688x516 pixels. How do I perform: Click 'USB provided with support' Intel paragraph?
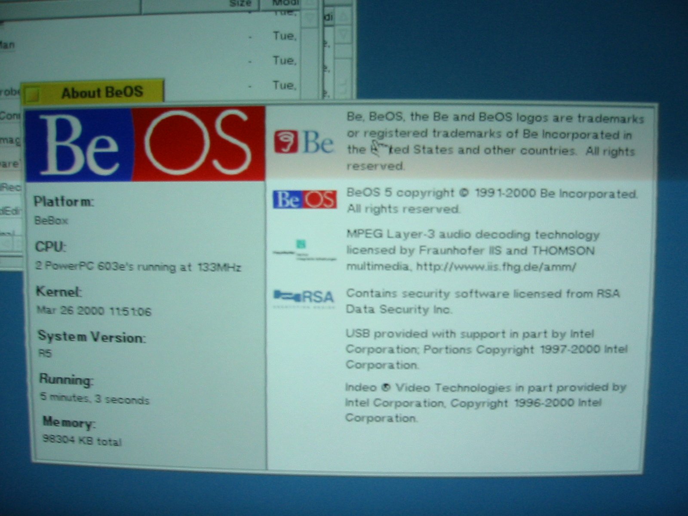coord(486,349)
